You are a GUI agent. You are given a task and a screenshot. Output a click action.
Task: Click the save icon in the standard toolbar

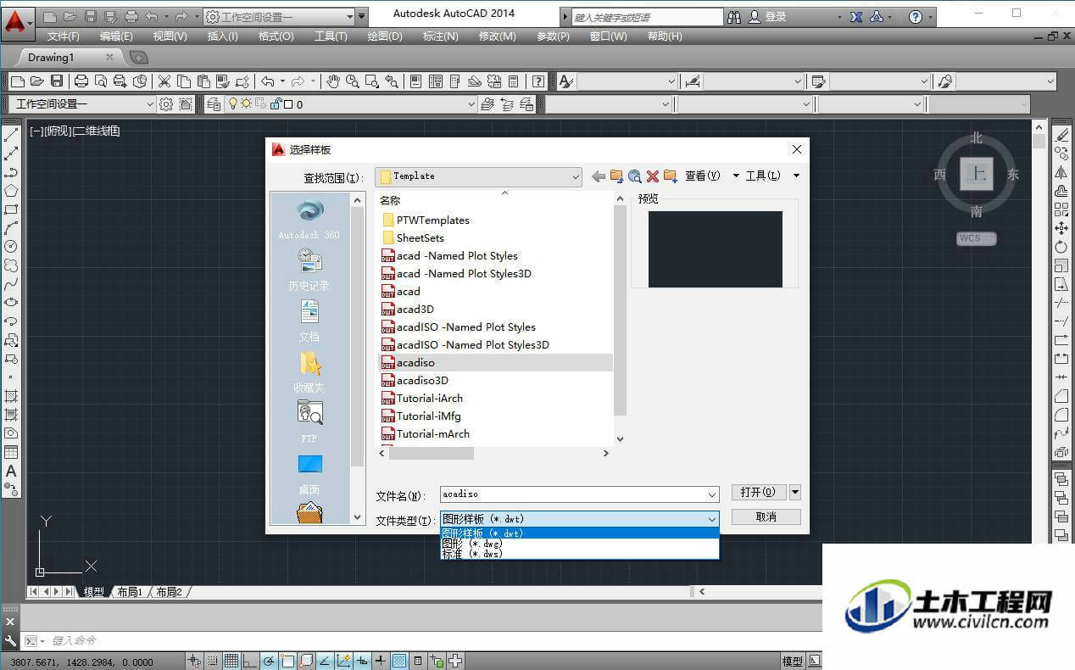(x=57, y=81)
